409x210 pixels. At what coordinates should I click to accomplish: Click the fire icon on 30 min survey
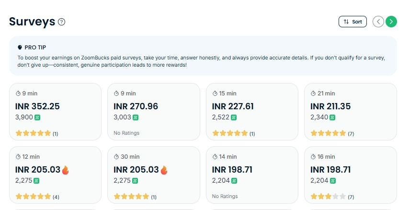pos(164,170)
